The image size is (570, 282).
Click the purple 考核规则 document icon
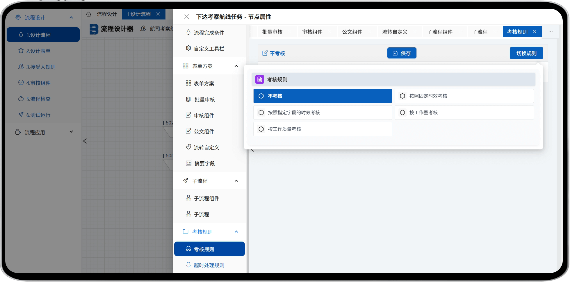[x=259, y=79]
